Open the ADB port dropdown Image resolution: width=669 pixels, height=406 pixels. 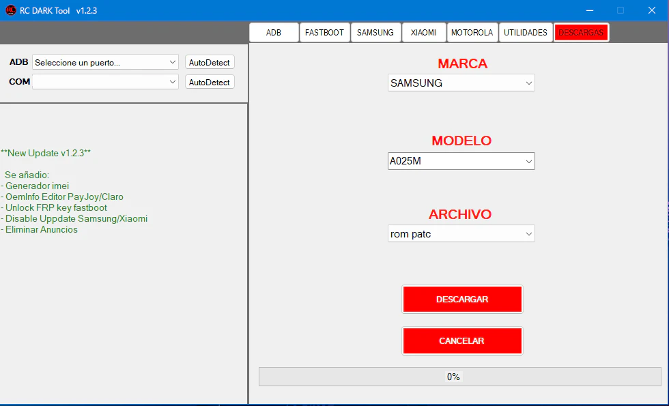pyautogui.click(x=105, y=62)
